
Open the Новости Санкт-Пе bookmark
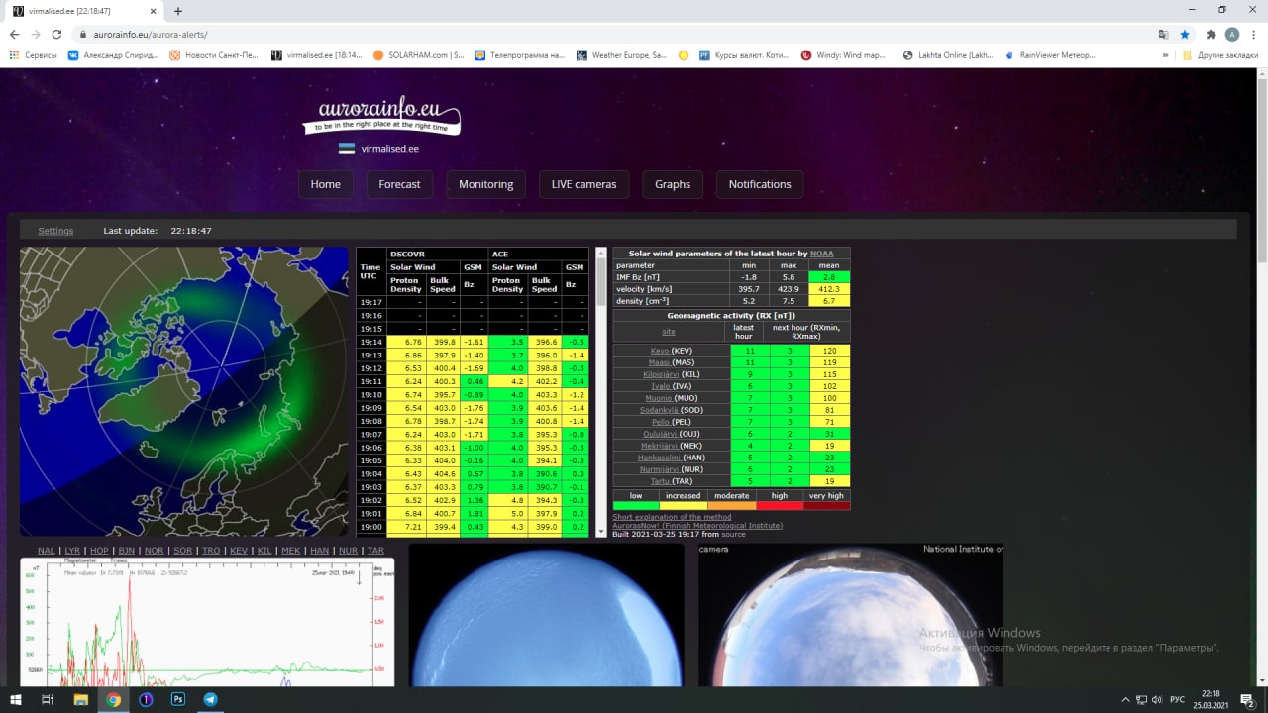[215, 55]
